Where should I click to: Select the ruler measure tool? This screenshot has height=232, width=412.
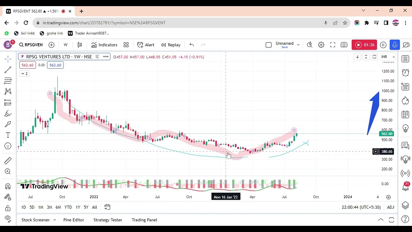click(8, 160)
